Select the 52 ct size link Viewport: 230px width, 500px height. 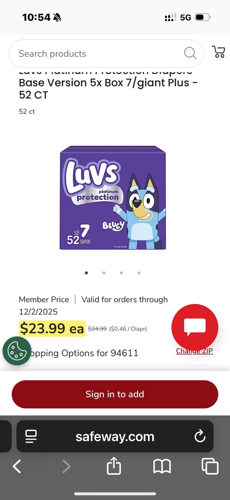[x=27, y=111]
